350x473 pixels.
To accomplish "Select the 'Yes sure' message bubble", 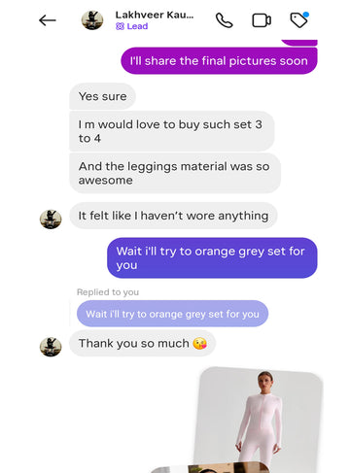I will [102, 96].
